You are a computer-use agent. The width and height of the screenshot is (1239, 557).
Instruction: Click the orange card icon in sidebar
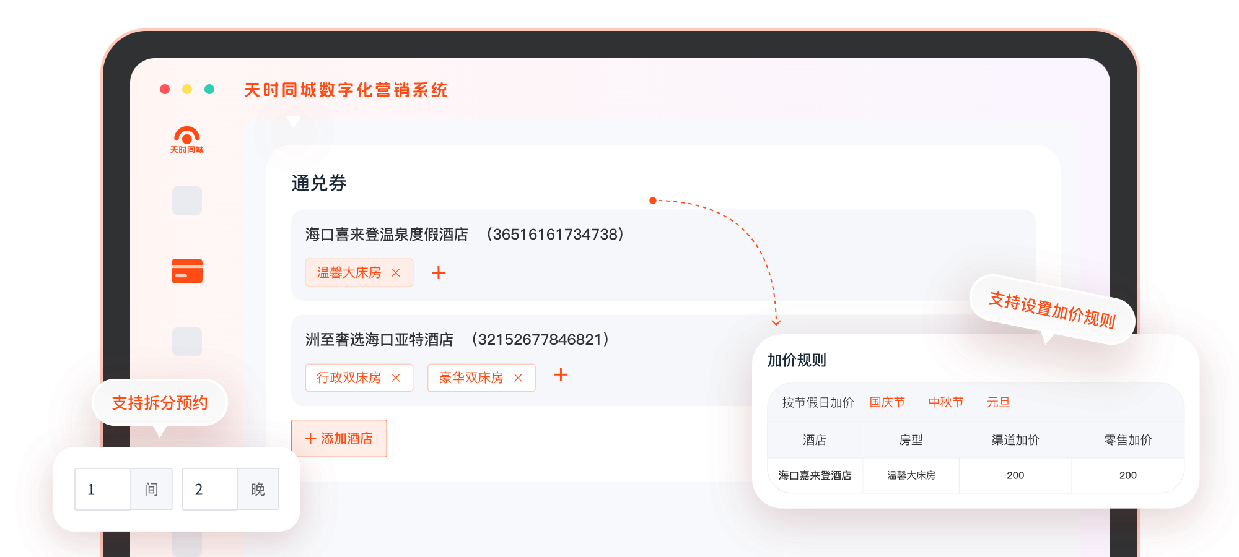[186, 271]
